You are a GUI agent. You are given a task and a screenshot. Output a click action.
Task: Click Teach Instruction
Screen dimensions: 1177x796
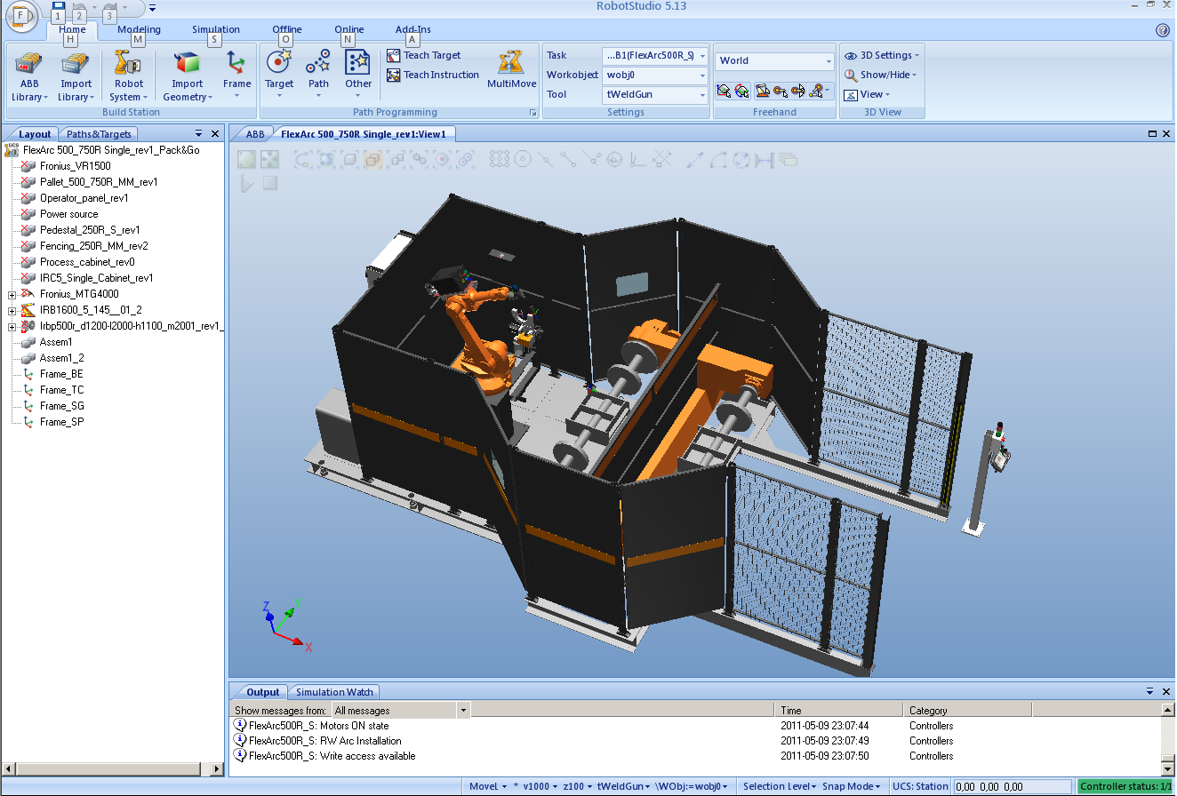pyautogui.click(x=433, y=75)
